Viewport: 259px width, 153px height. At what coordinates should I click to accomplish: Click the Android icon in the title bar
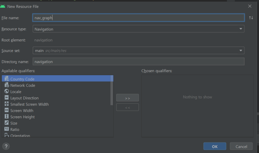[3, 6]
